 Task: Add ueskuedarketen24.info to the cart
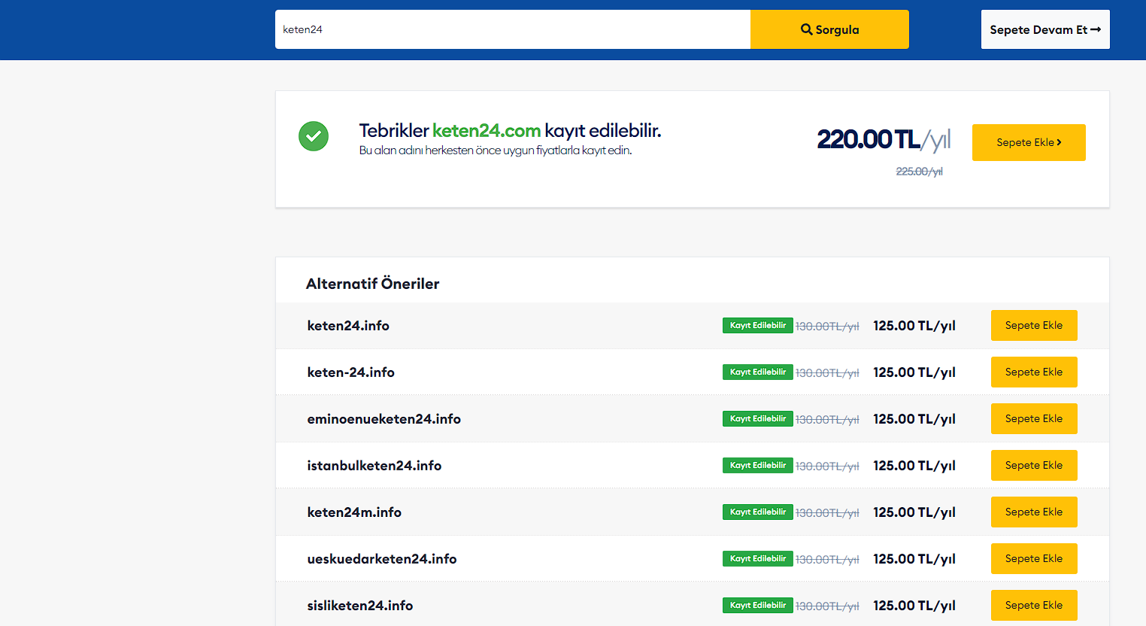pos(1033,558)
